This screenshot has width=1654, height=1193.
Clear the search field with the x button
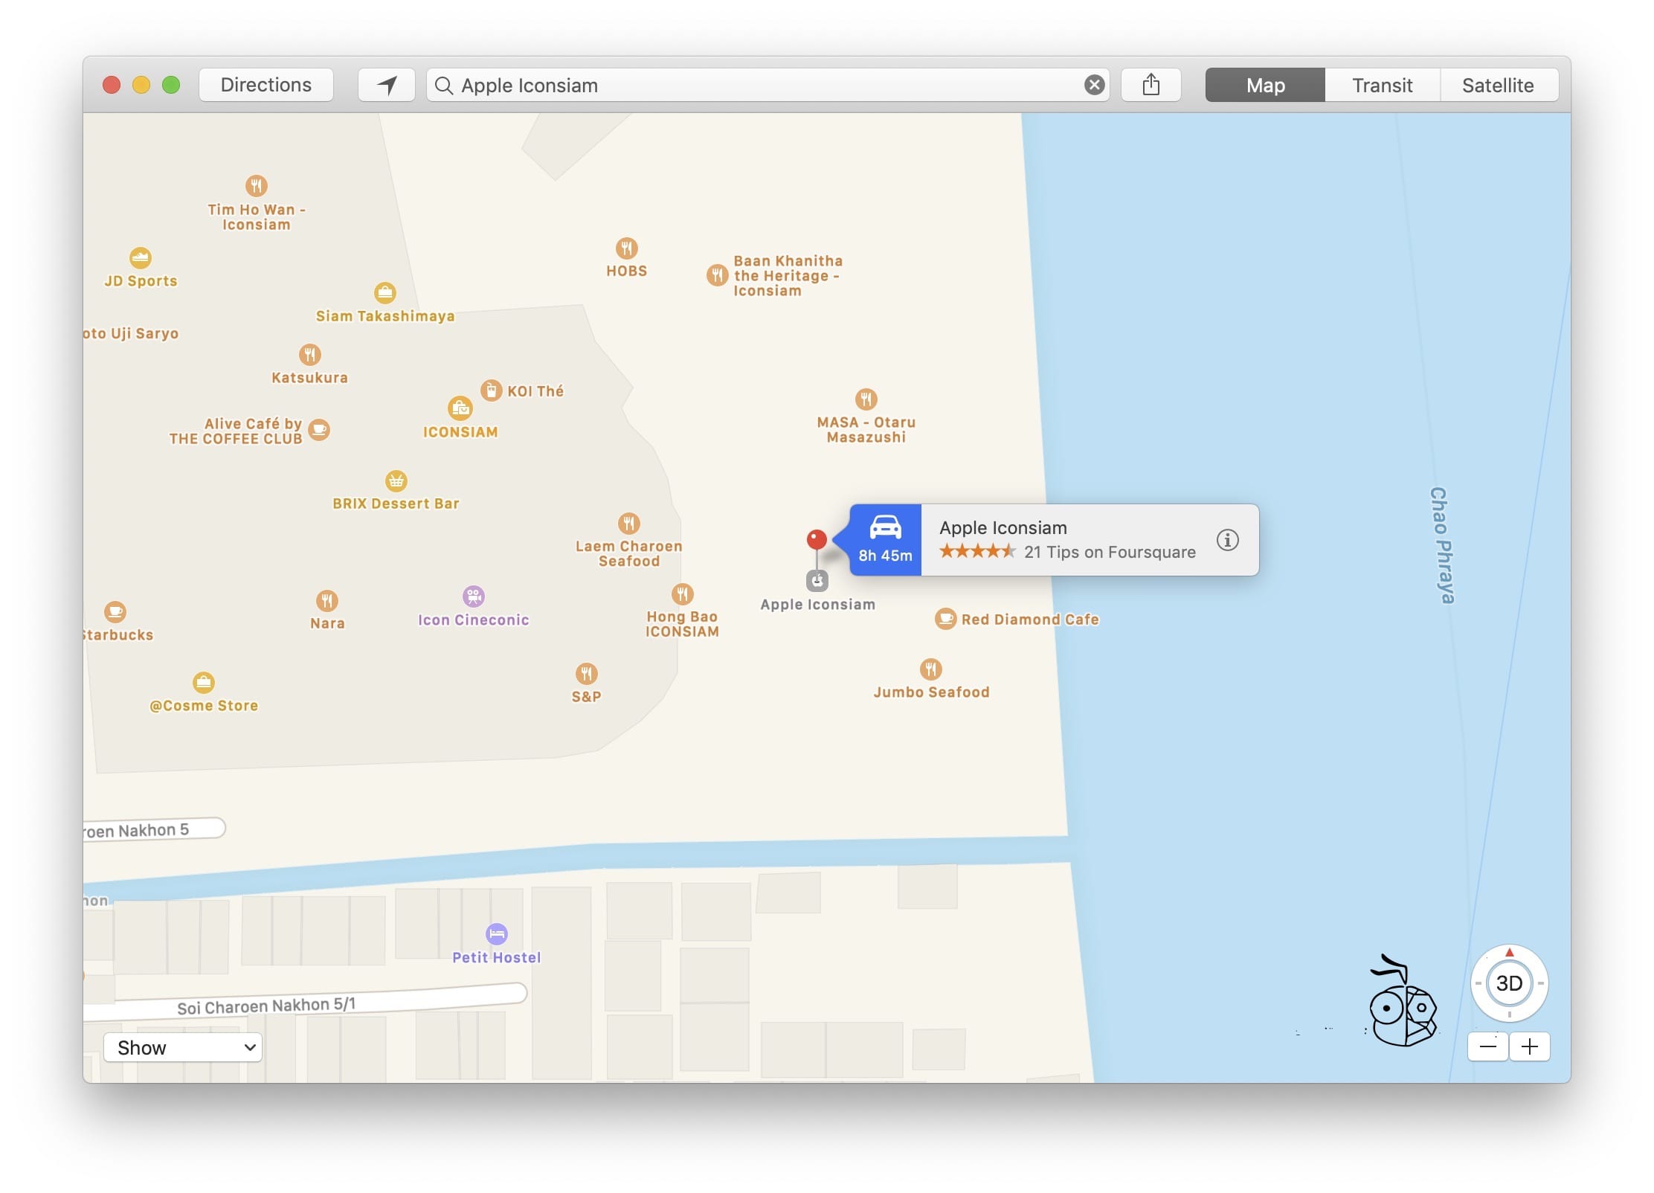(x=1093, y=84)
